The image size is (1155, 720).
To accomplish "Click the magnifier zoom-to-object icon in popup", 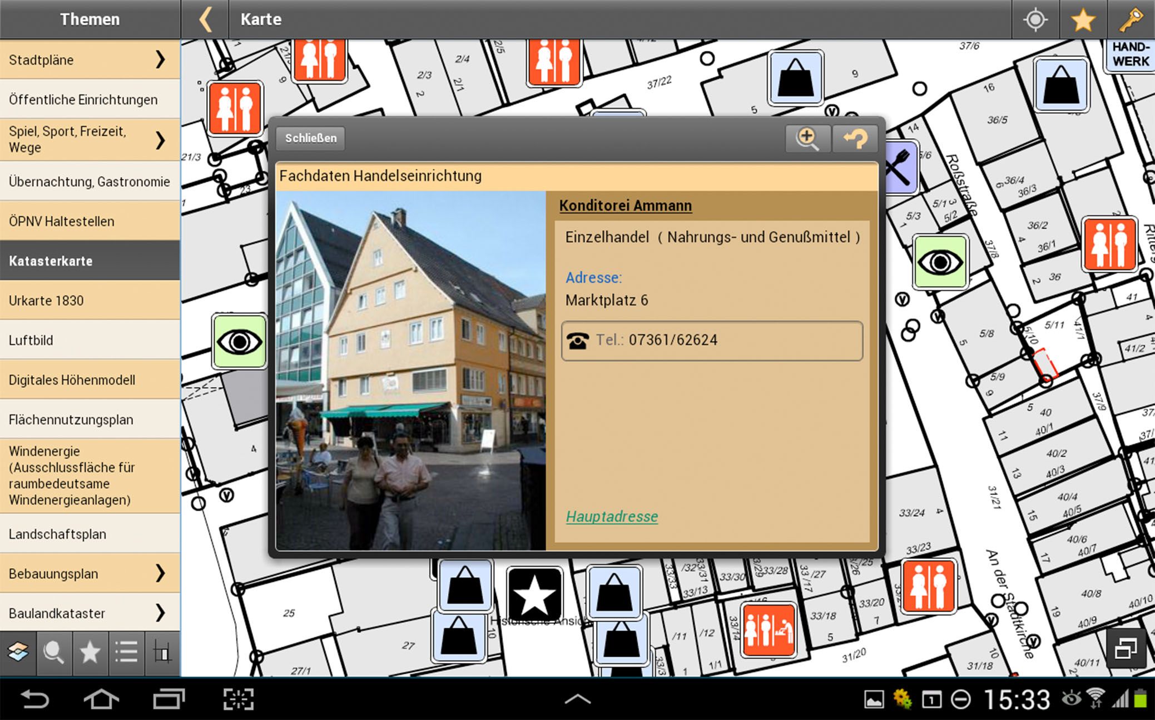I will click(x=807, y=138).
